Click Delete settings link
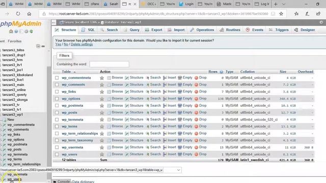Viewport: 326px width, 183px height. click(x=81, y=44)
